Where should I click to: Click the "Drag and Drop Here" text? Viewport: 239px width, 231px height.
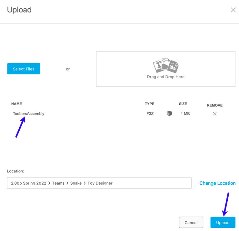point(165,77)
